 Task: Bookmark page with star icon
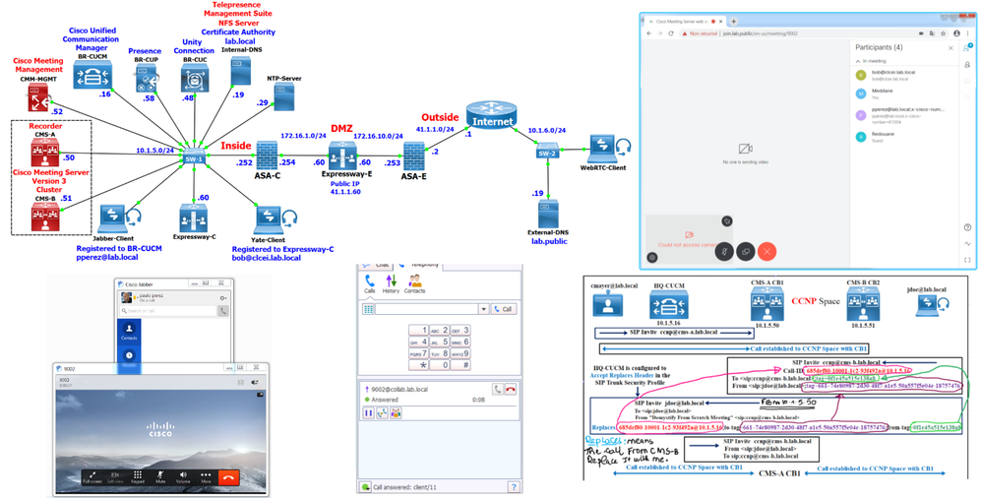(x=945, y=33)
